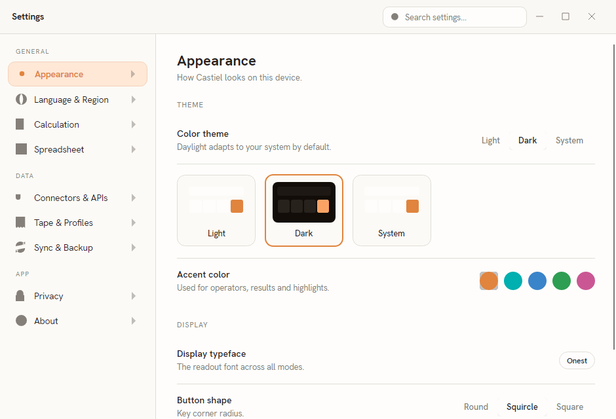Click the Appearance sidebar dot icon
This screenshot has height=419, width=616.
pos(22,74)
